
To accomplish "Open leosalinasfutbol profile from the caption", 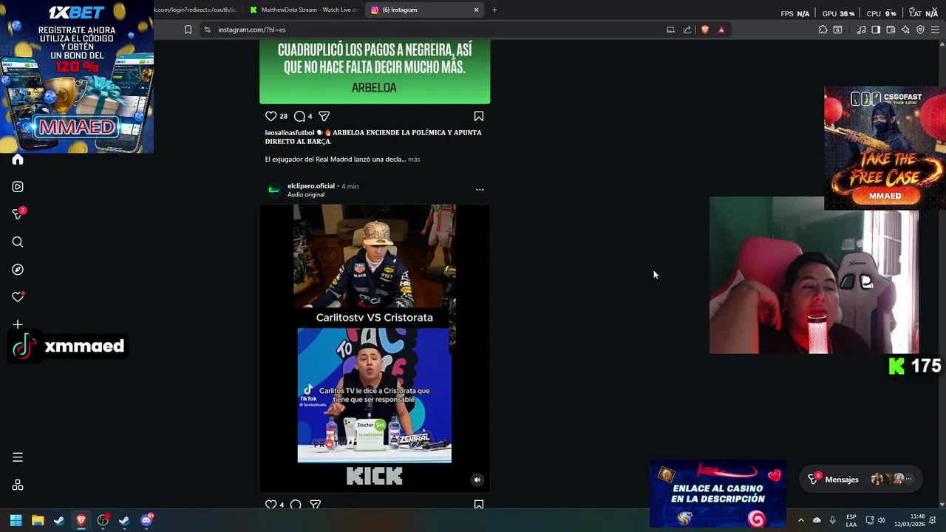I will [x=290, y=133].
